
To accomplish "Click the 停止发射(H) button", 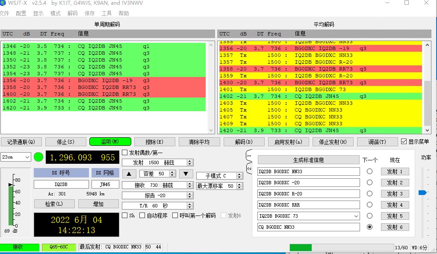I will click(x=333, y=142).
